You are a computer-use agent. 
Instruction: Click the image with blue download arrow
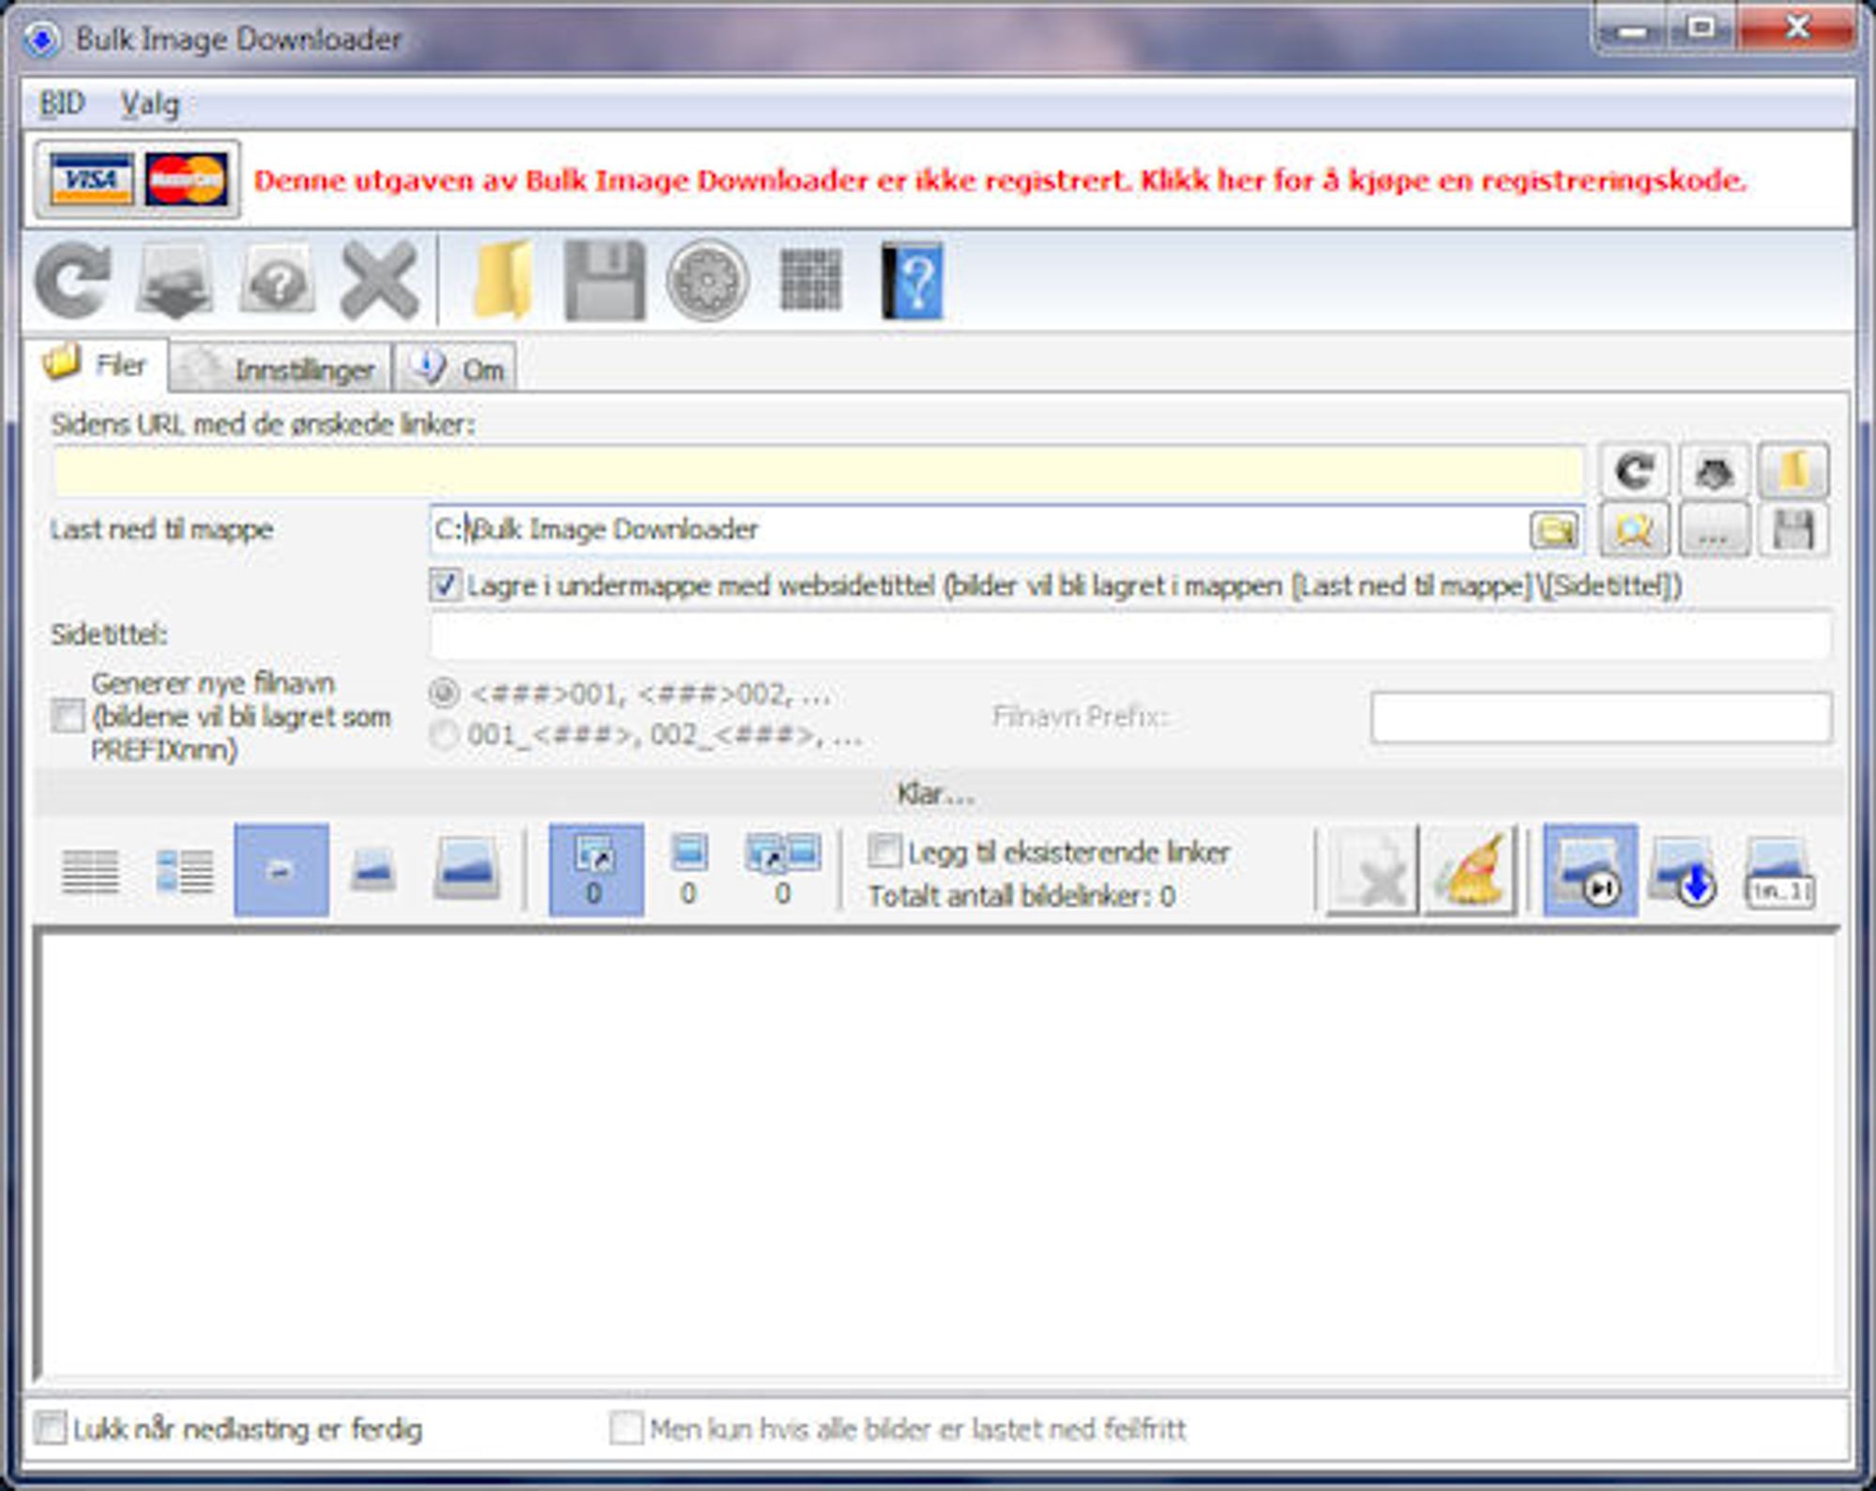pos(1684,871)
